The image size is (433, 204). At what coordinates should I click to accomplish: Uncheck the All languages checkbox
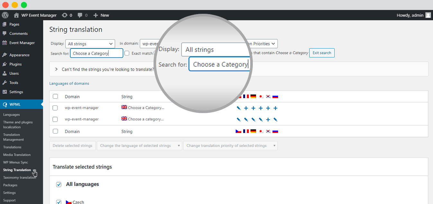[59, 184]
